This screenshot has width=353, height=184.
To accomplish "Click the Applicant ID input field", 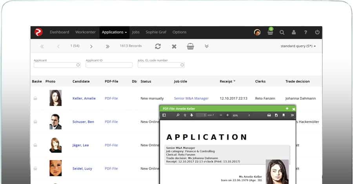I will pos(109,65).
